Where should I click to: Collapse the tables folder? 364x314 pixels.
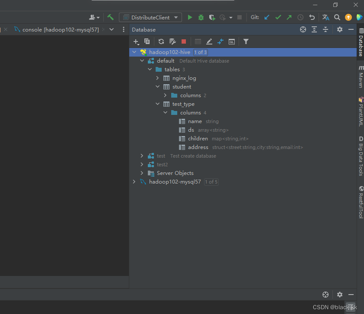point(150,70)
